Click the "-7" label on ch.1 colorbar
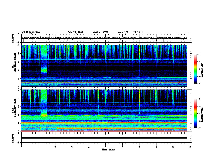The height and width of the screenshot is (165, 214). (199, 84)
